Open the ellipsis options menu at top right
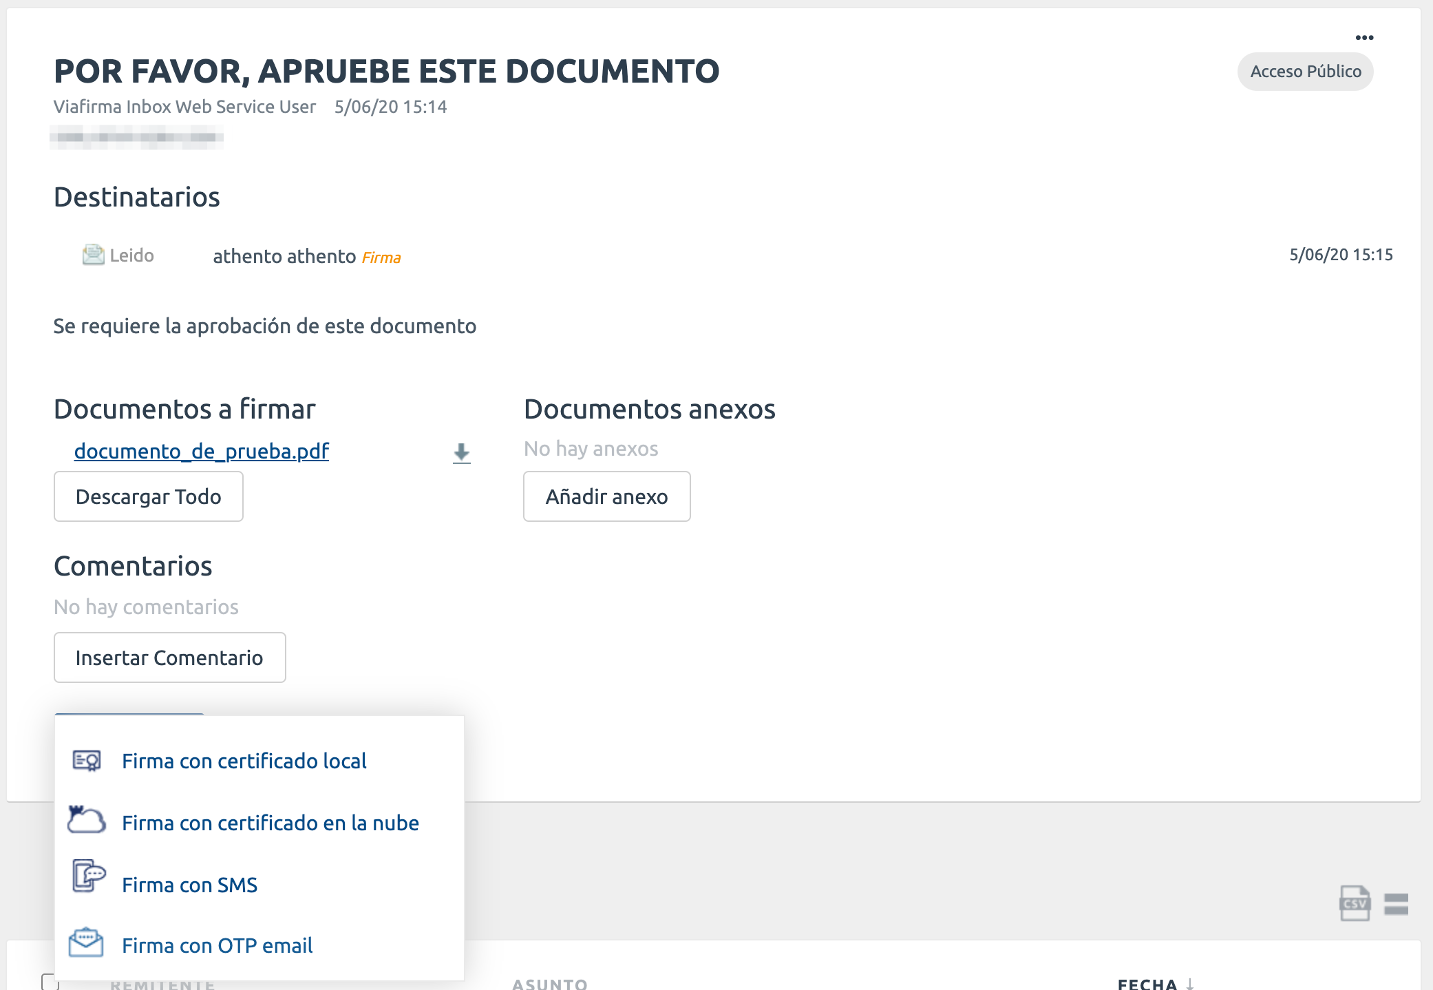Viewport: 1433px width, 990px height. 1365,38
